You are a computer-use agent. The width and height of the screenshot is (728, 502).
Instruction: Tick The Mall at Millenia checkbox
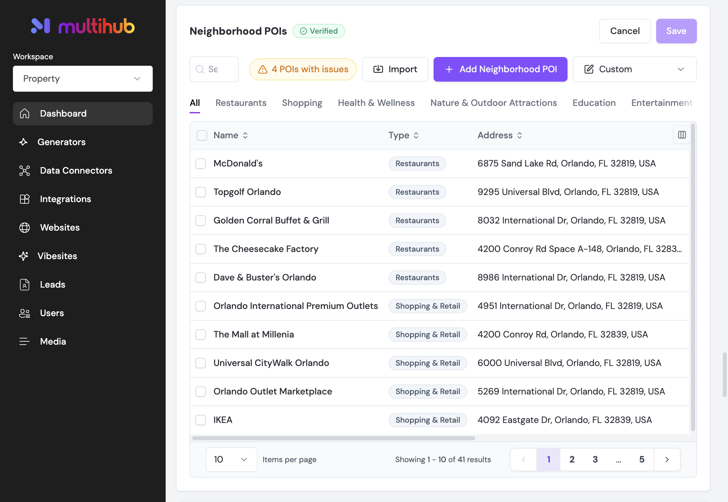coord(201,335)
